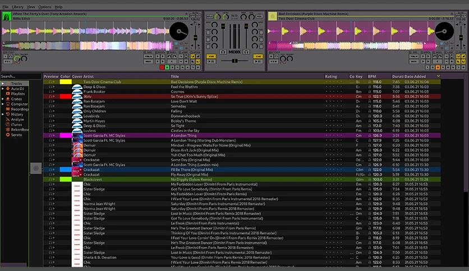The image size is (469, 271).
Task: Open the Serato library source
Action: (16, 134)
